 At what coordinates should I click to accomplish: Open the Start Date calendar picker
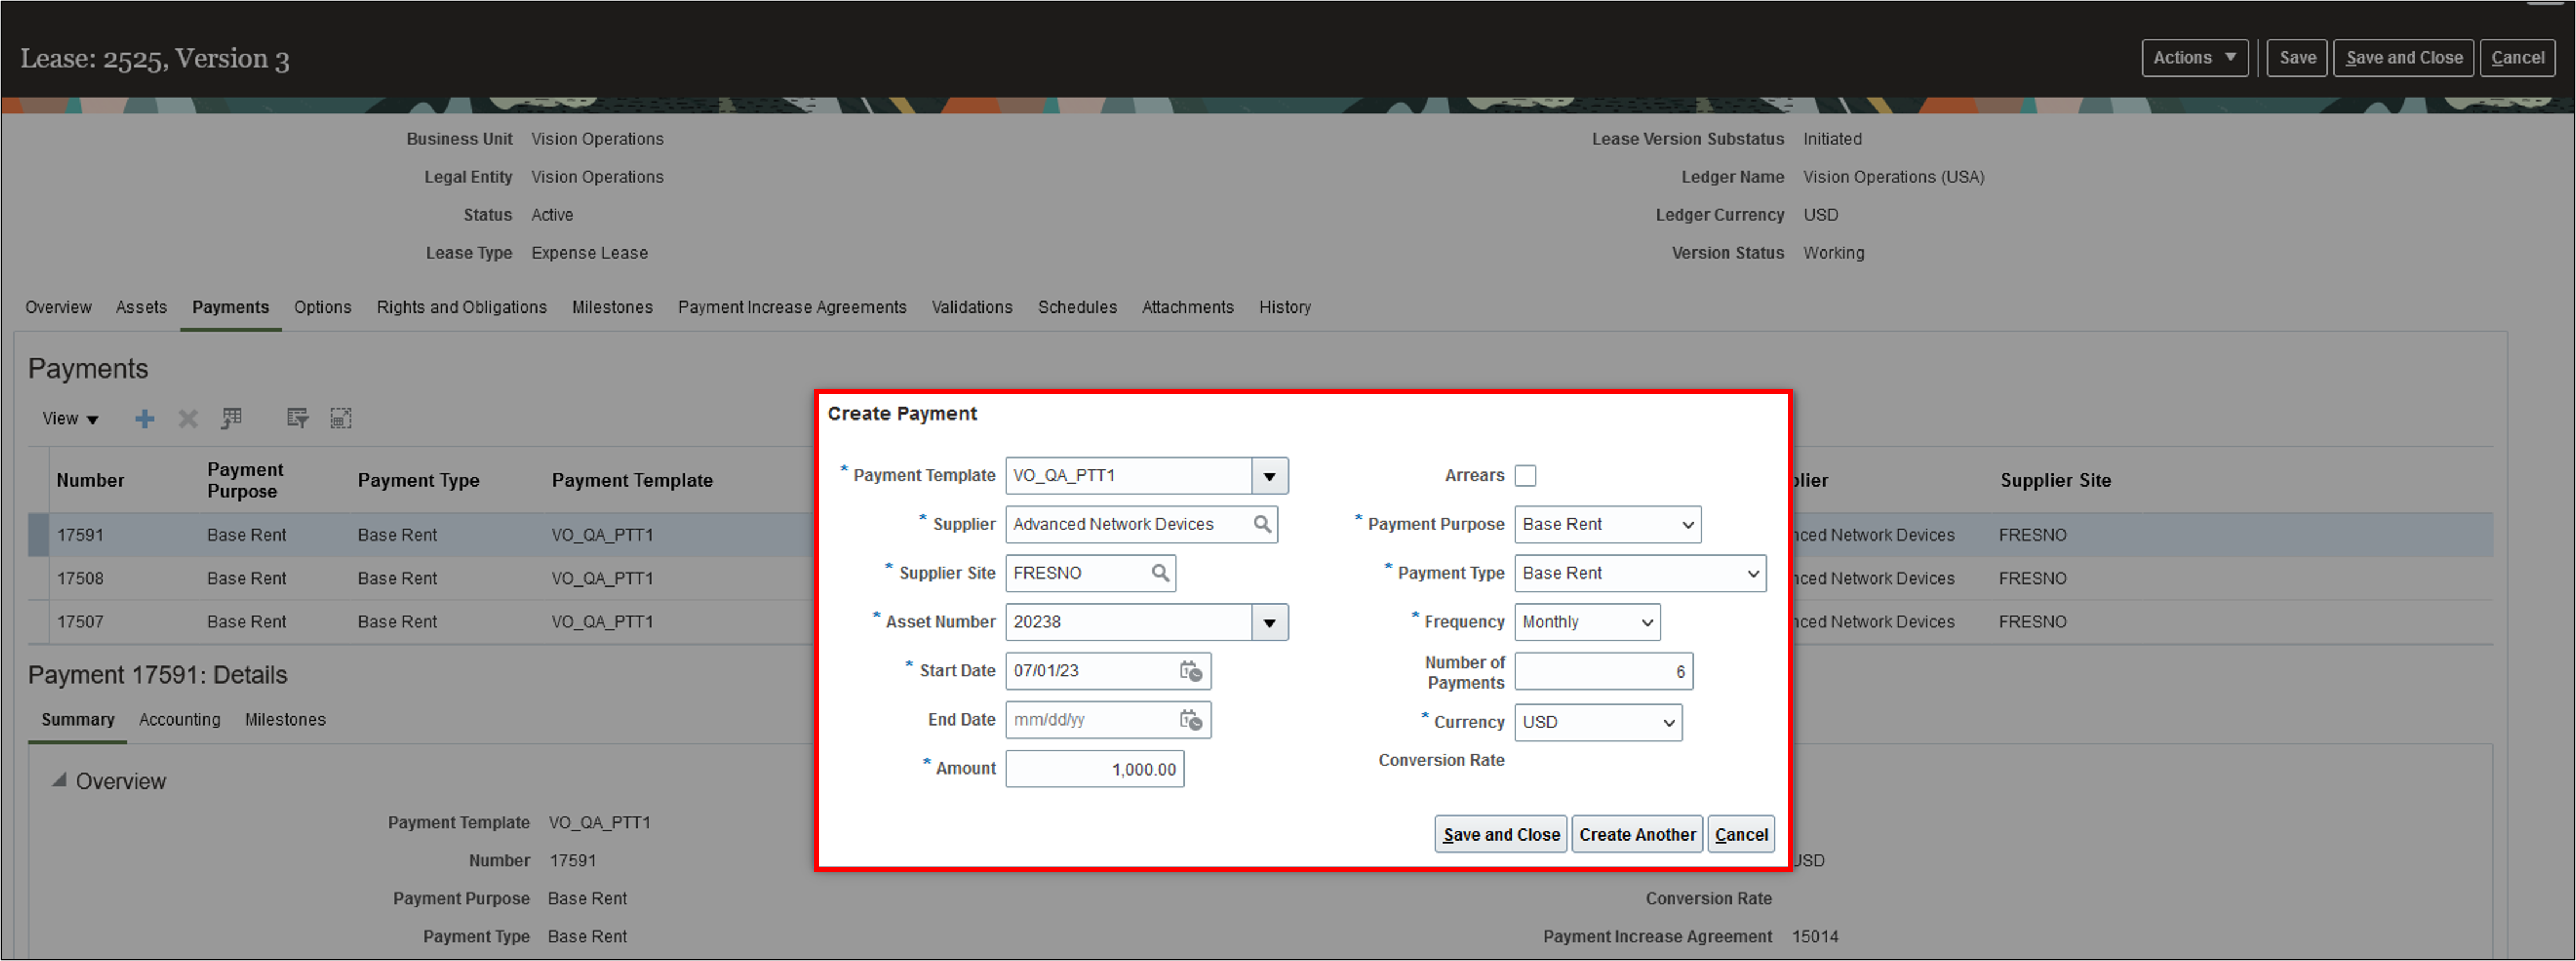click(1190, 671)
